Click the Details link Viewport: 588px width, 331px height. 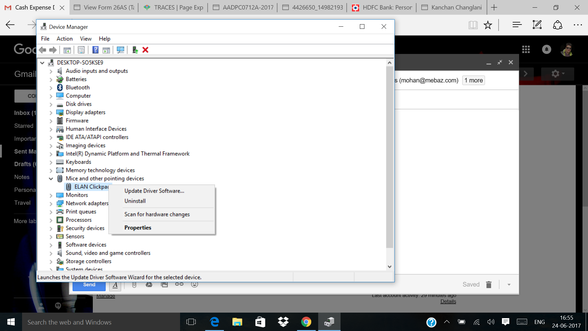pos(448,302)
